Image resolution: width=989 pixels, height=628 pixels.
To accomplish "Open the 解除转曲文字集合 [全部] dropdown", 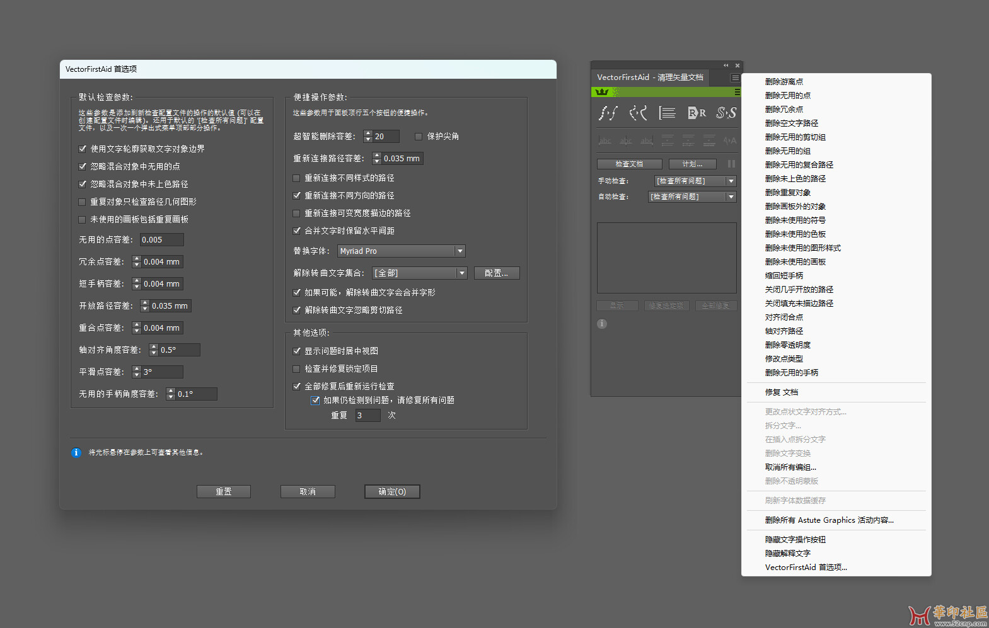I will click(420, 273).
